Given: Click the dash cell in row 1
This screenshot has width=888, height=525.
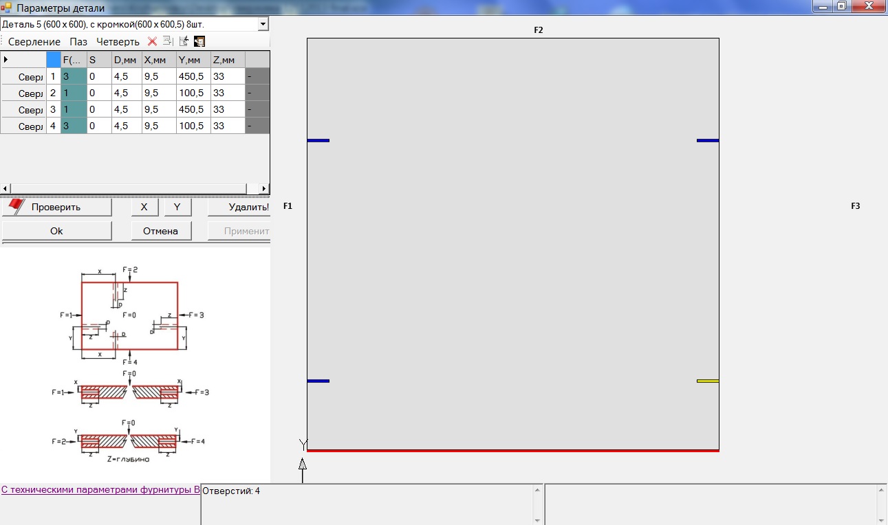Looking at the screenshot, I should pos(257,76).
